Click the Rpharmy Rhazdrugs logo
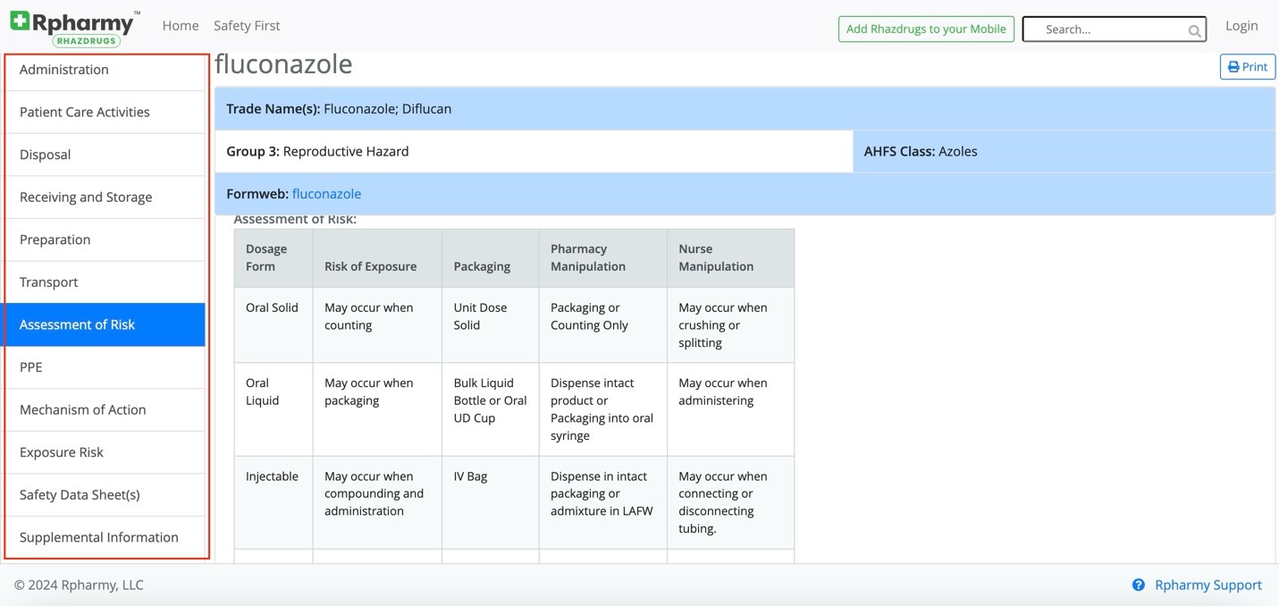 pyautogui.click(x=75, y=28)
